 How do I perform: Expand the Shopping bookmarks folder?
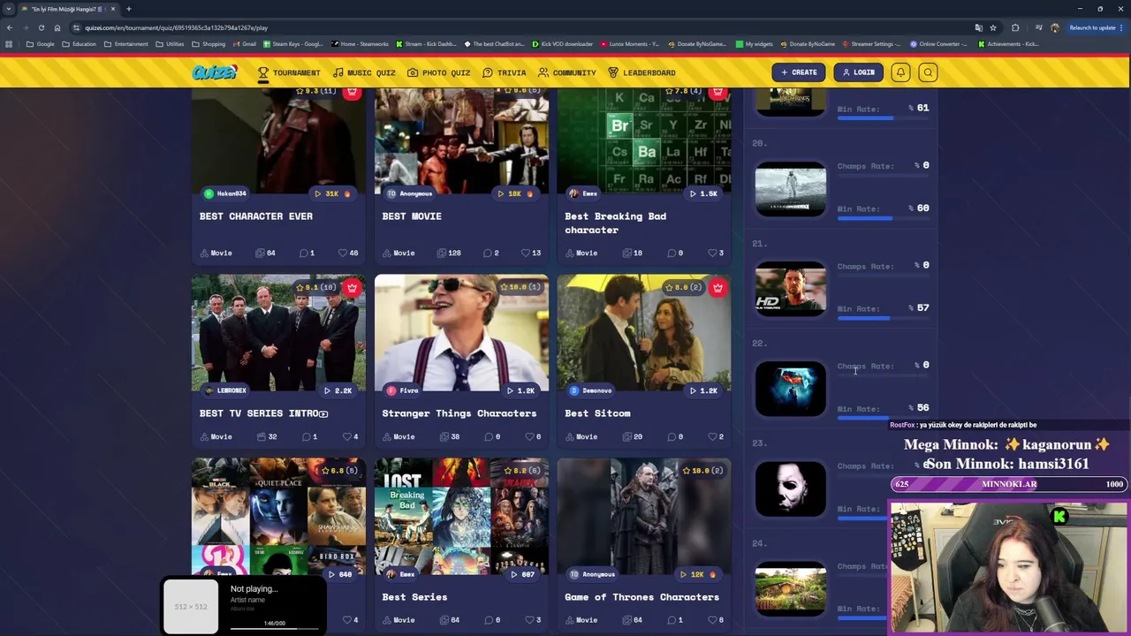click(209, 43)
